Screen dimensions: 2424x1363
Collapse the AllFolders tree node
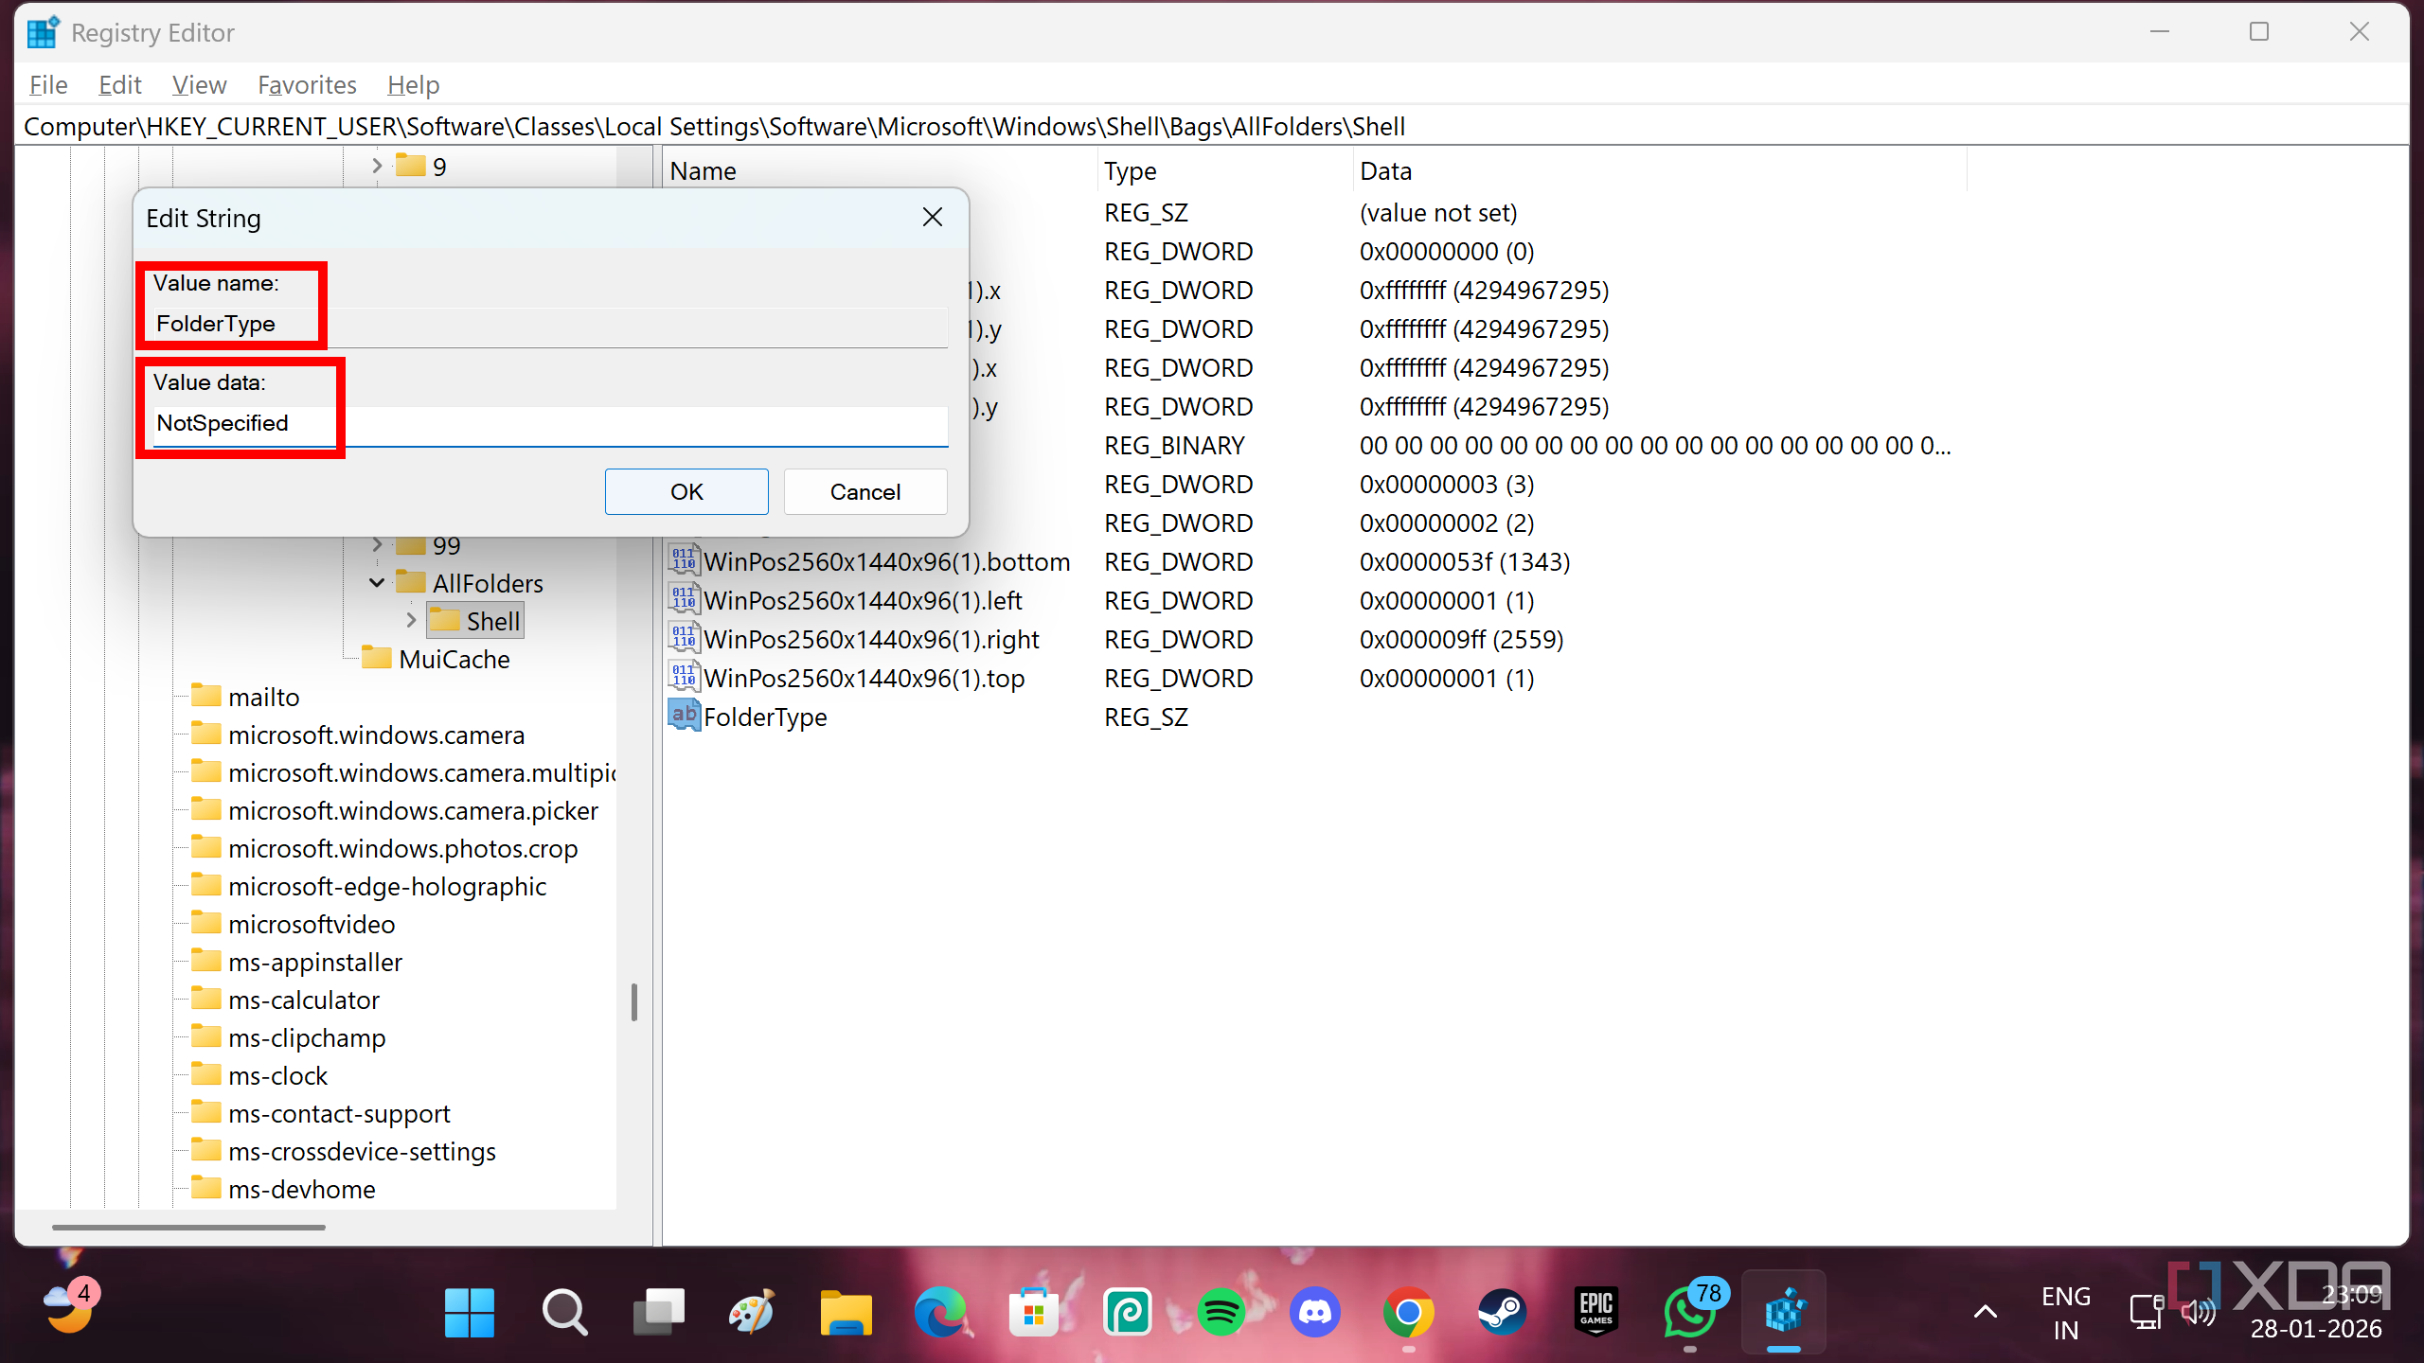377,583
